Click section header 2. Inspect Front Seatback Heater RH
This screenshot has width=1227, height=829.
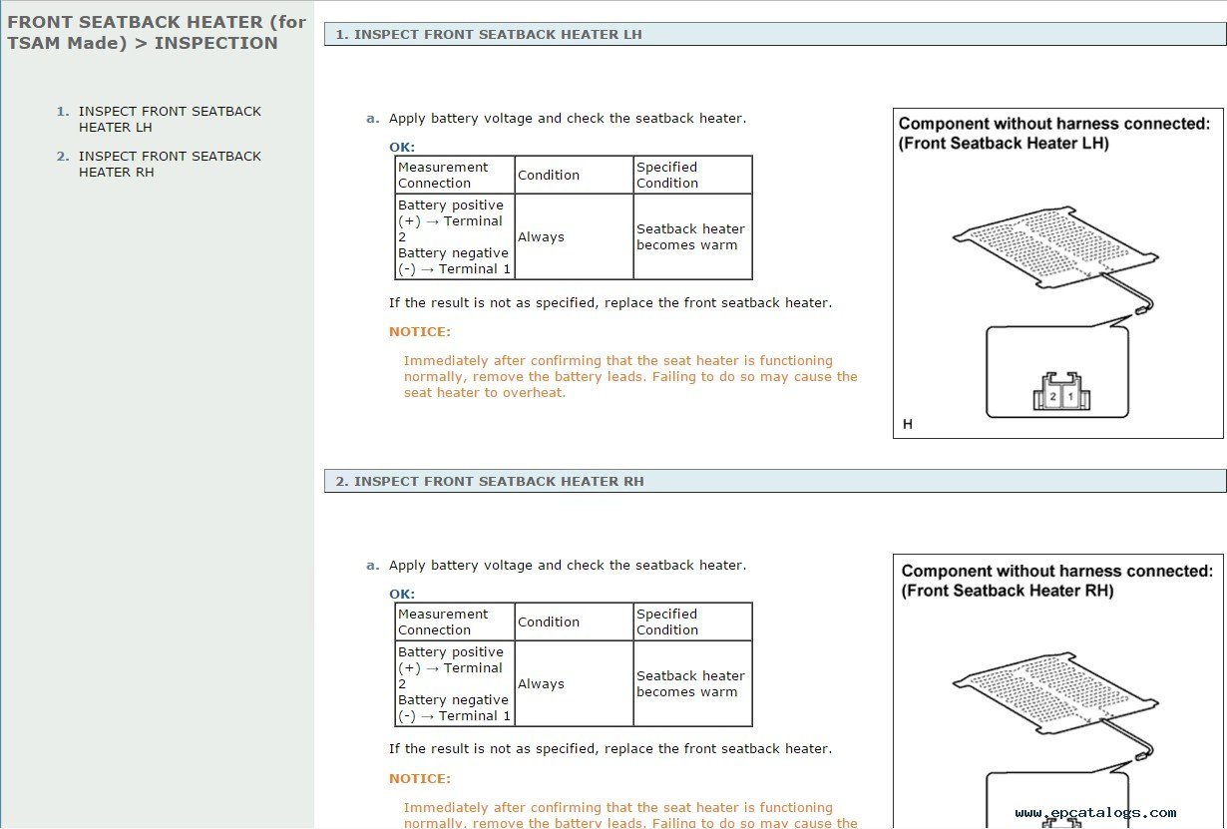pyautogui.click(x=489, y=481)
